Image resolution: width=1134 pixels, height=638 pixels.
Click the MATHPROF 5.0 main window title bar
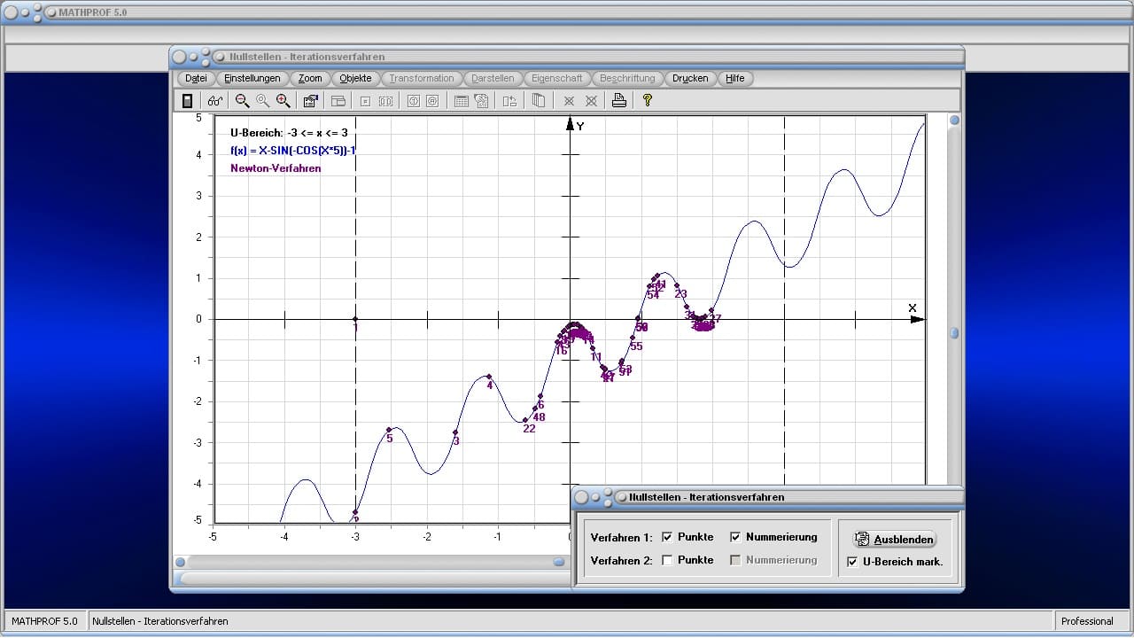click(x=567, y=12)
